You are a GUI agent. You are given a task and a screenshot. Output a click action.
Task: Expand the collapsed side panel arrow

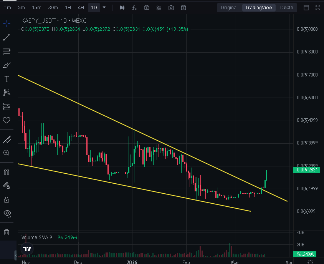coord(16,255)
